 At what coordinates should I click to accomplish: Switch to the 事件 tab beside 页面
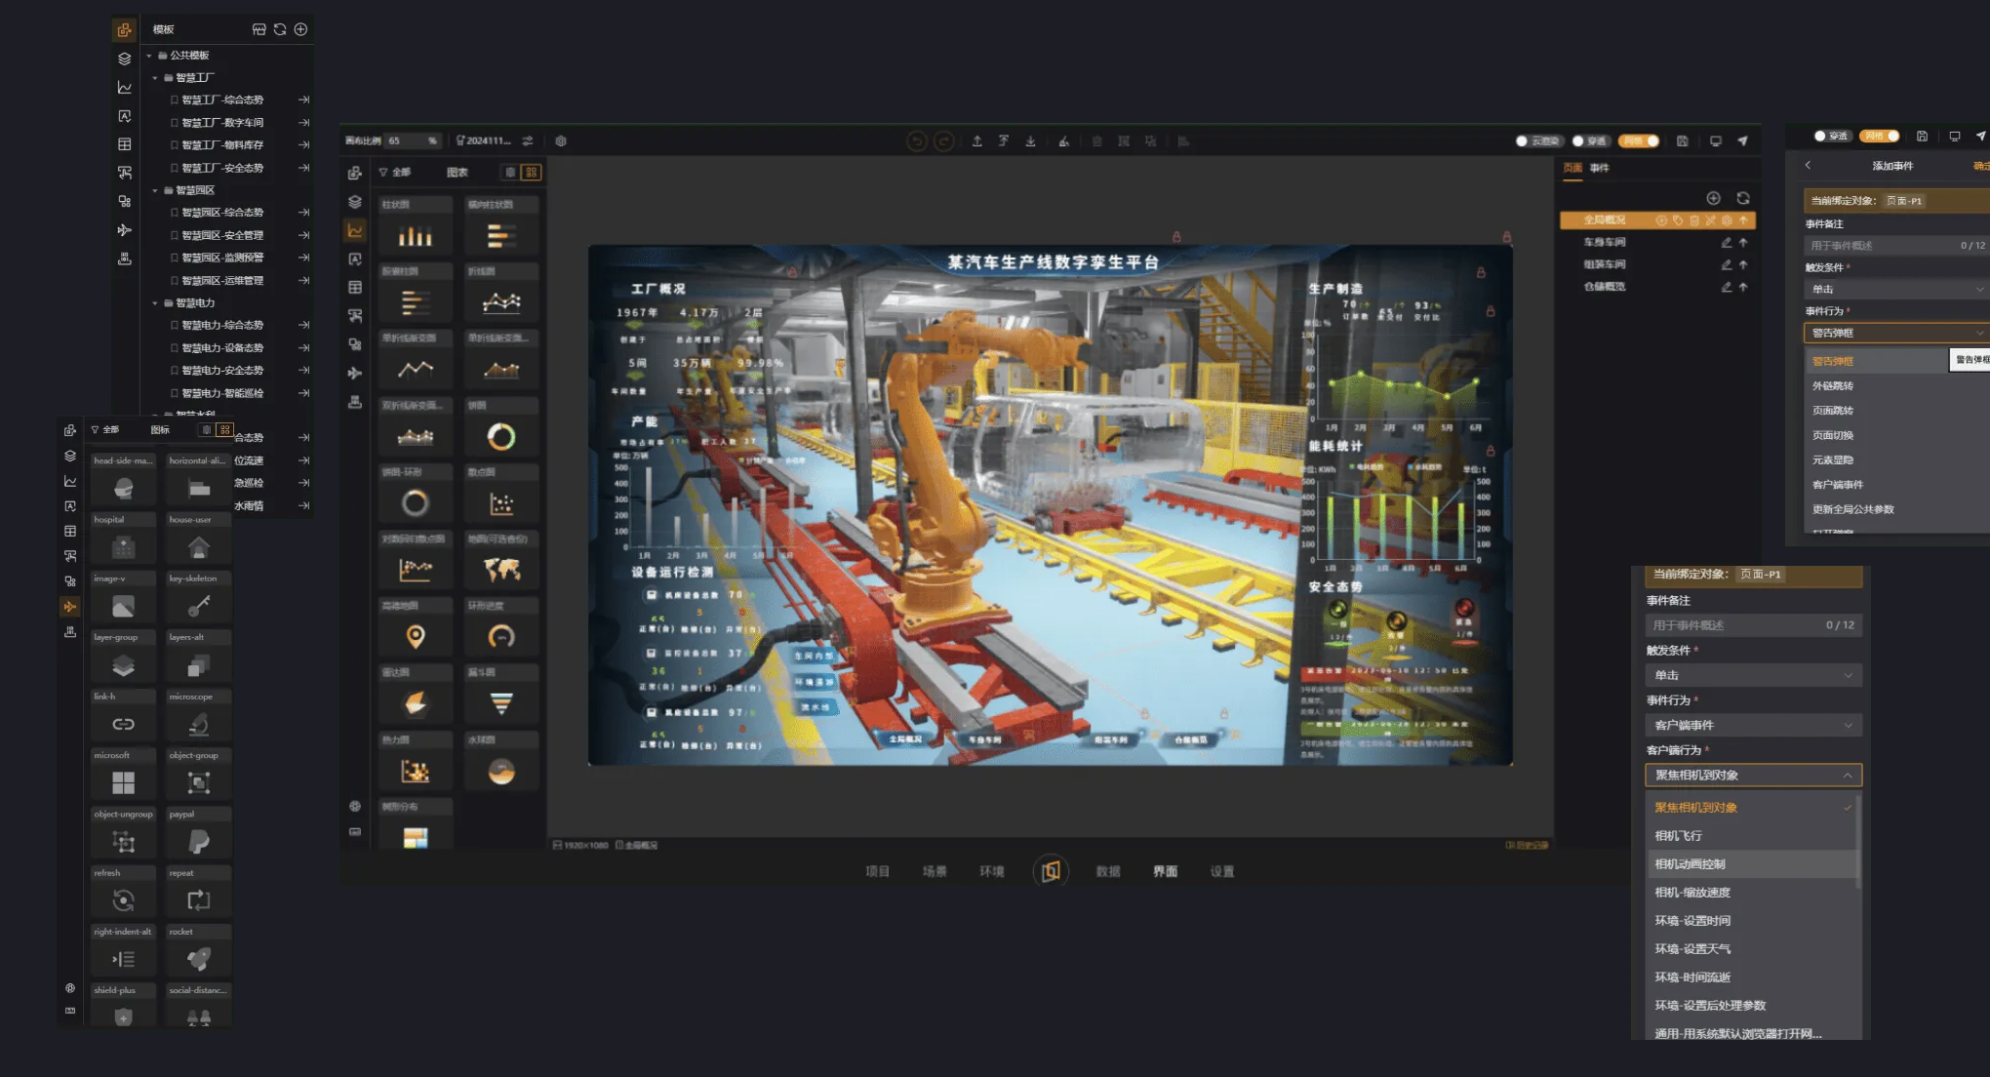pos(1600,168)
